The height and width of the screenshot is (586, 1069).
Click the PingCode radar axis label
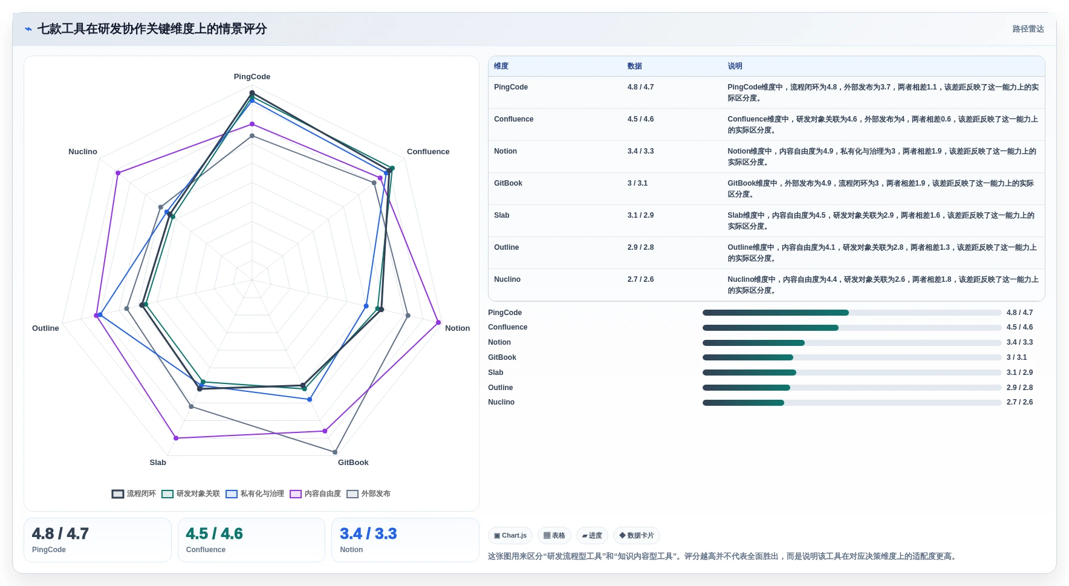[x=252, y=77]
